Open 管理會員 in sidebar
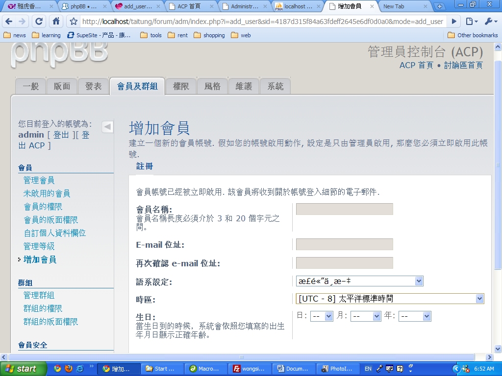502x376 pixels. [39, 180]
